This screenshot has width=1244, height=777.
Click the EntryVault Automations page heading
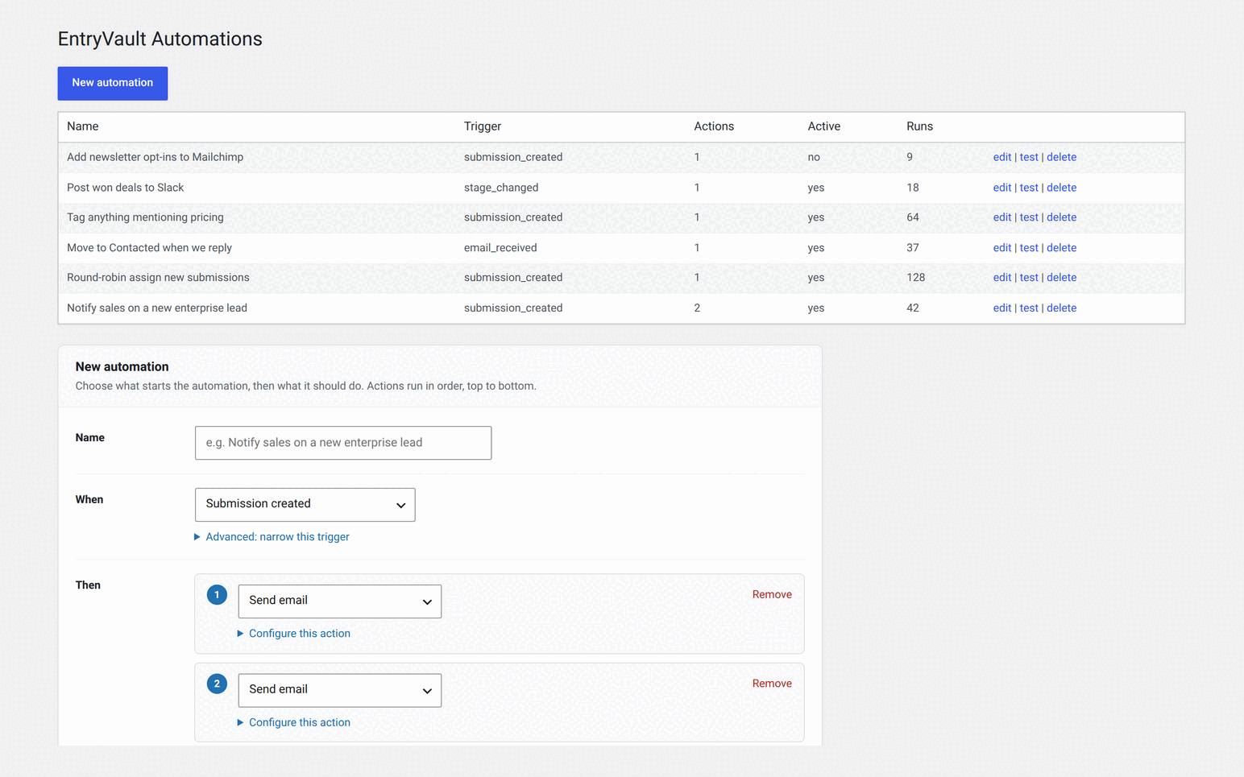pyautogui.click(x=160, y=39)
